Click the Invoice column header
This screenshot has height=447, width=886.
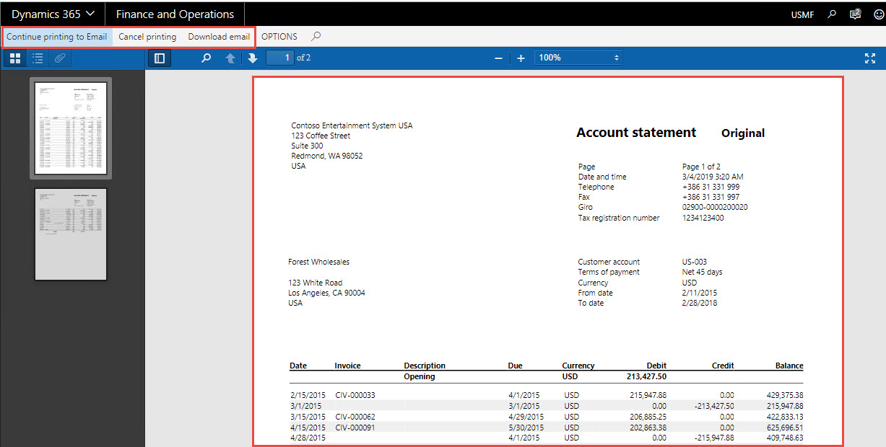(347, 366)
